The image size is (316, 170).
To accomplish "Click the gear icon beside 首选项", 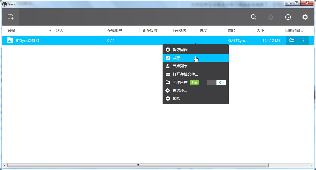I will (168, 90).
